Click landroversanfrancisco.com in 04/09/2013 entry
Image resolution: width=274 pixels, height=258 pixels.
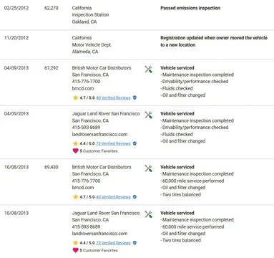(x=99, y=134)
